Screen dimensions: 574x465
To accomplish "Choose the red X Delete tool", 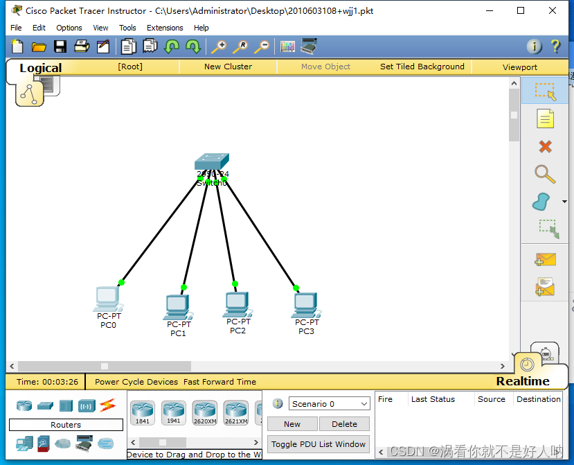I will coord(545,147).
